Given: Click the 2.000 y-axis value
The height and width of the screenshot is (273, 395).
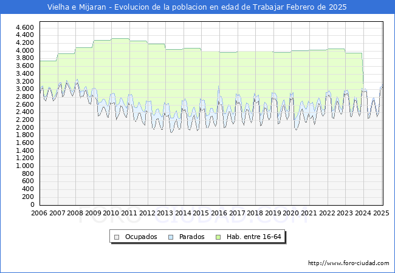Looking at the screenshot, I should coord(25,127).
